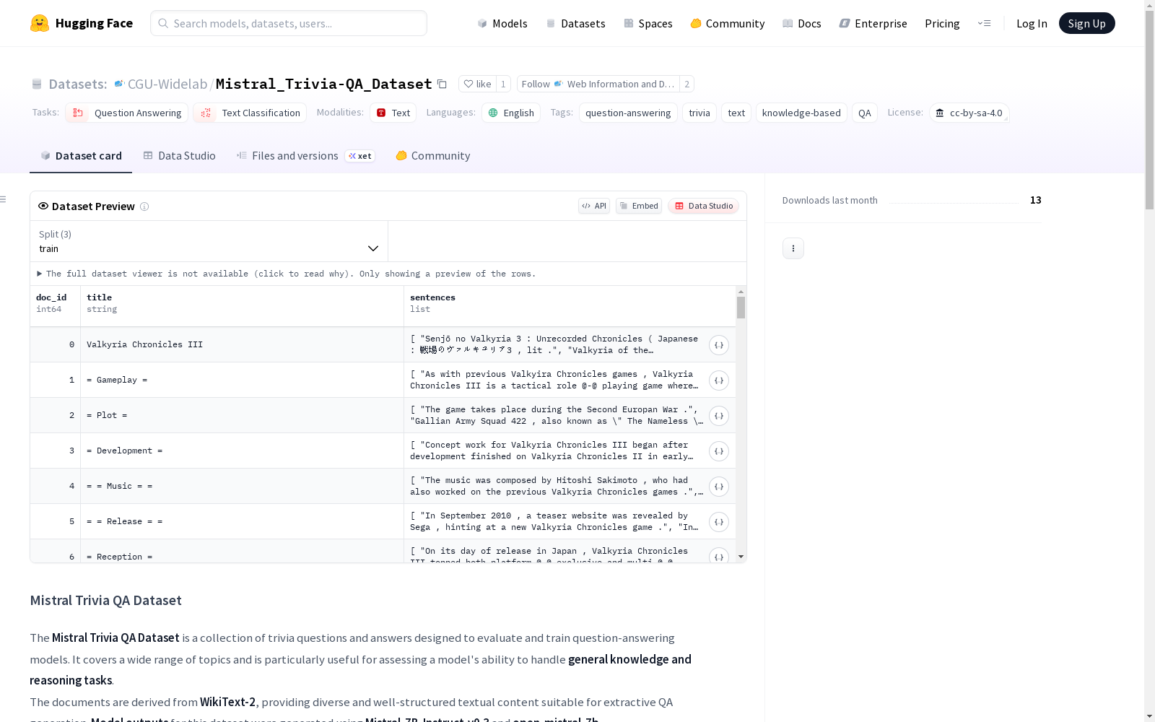Click the xet badge on Files tab

click(360, 156)
